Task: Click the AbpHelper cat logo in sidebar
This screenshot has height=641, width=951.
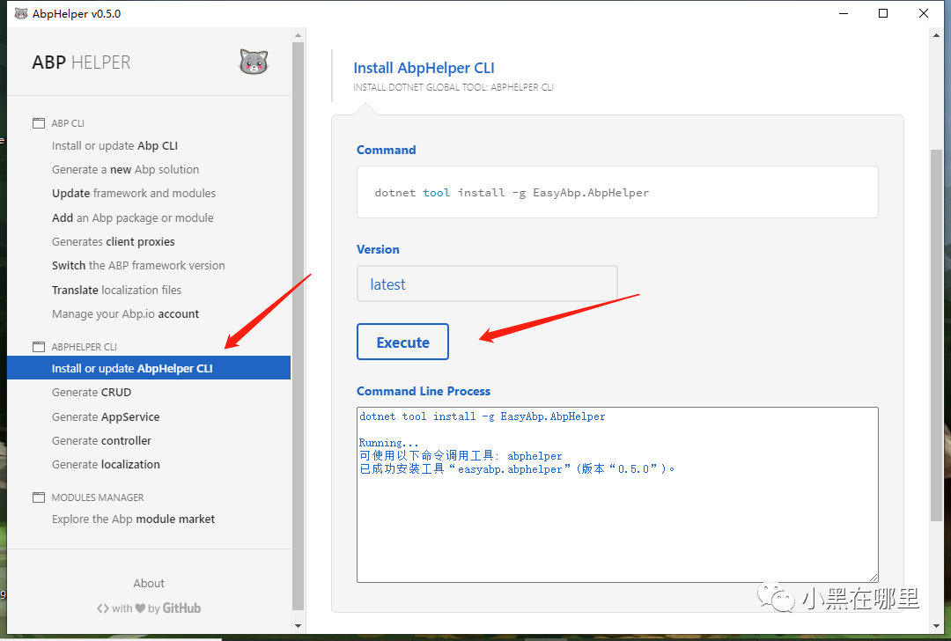Action: (x=254, y=62)
